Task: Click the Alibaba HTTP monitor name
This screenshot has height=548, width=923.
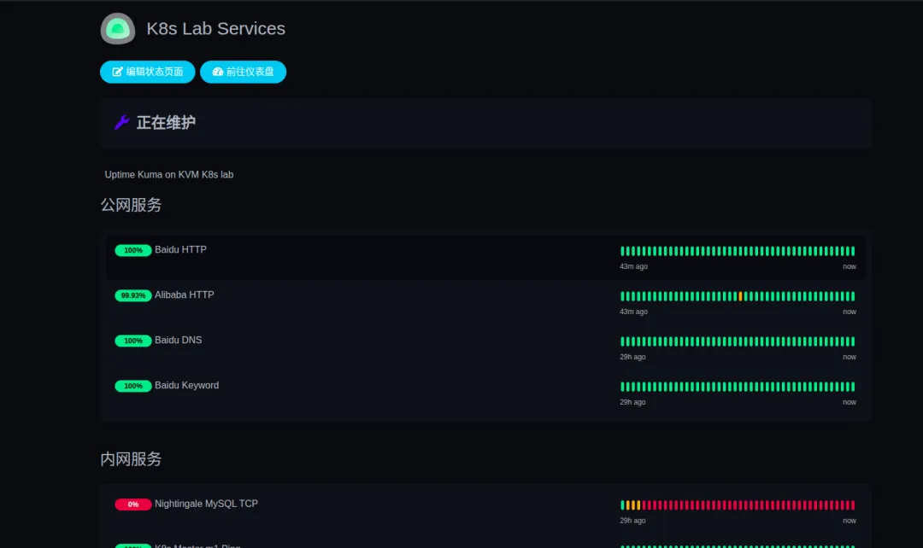Action: (x=185, y=295)
